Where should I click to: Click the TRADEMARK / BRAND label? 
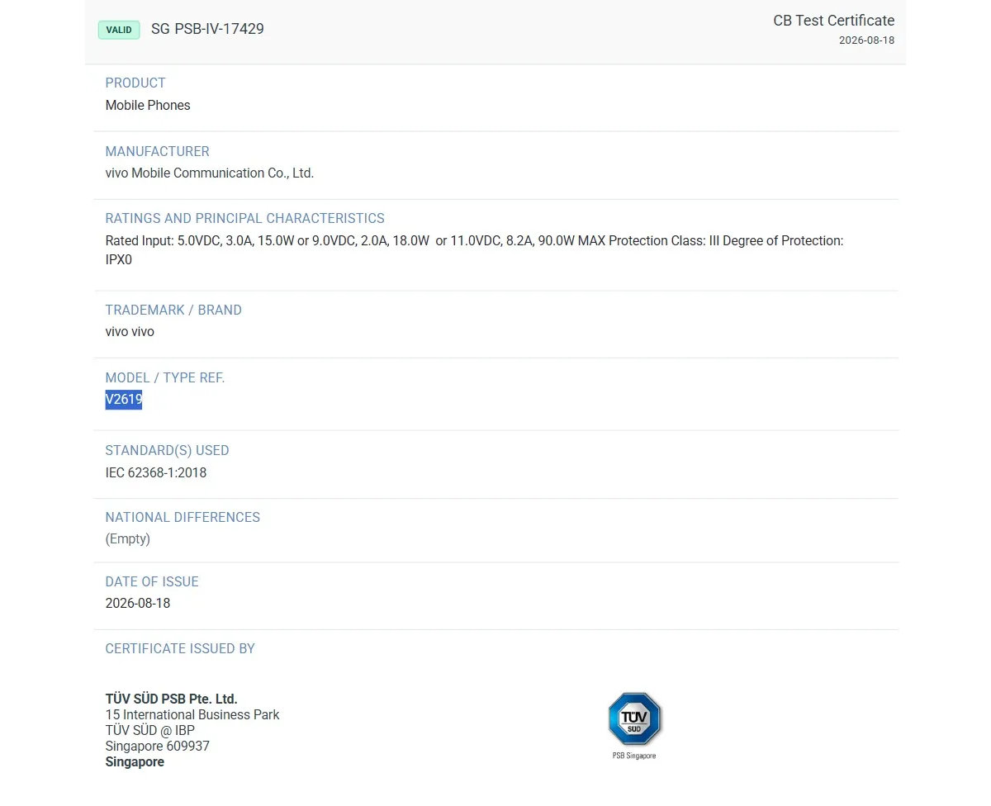coord(173,310)
